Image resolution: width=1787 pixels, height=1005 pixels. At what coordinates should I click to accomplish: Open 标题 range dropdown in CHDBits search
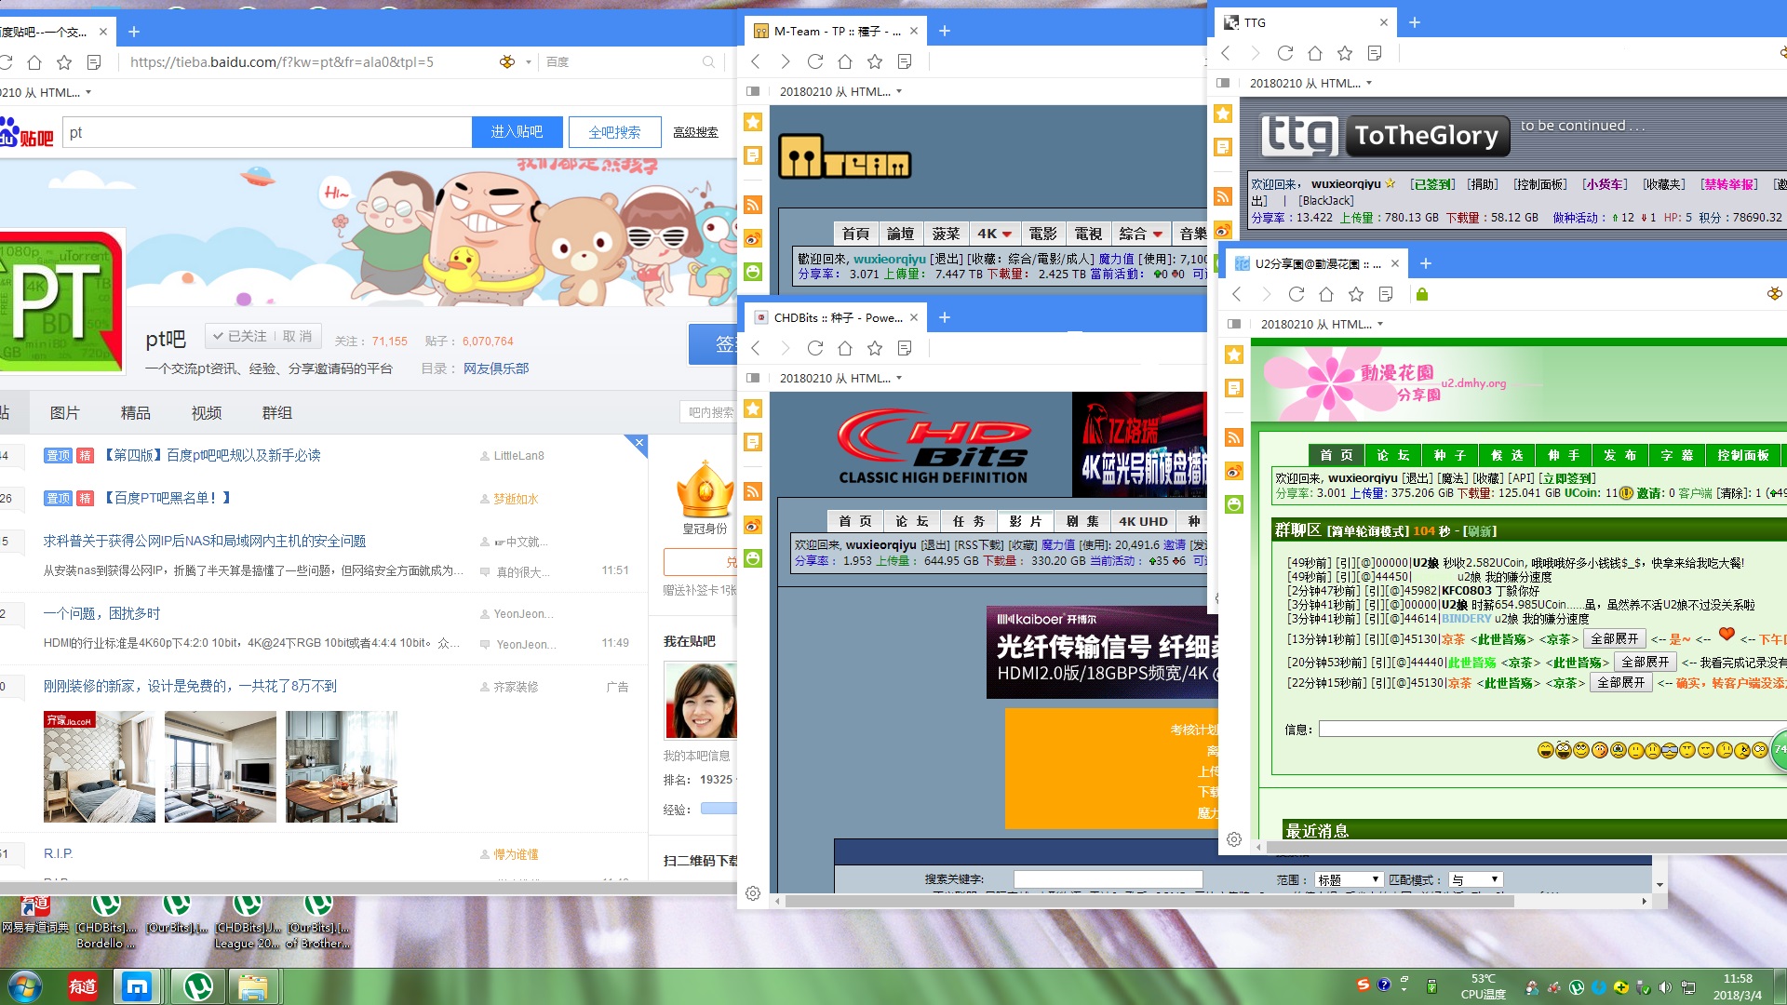1349,879
